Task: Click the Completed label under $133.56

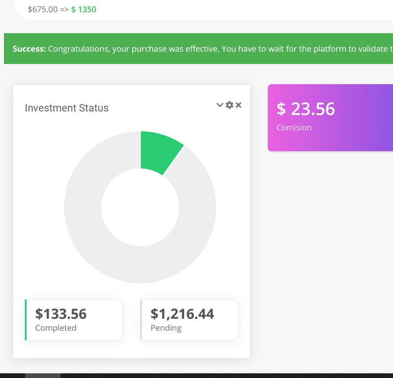Action: tap(56, 328)
